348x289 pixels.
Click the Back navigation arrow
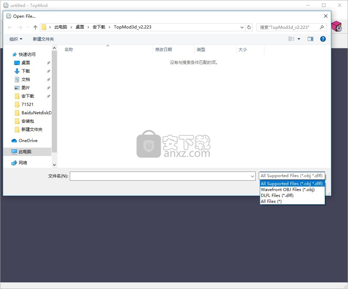click(10, 27)
